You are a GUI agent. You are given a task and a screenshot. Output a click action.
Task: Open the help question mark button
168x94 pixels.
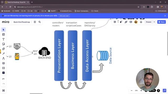point(158,91)
